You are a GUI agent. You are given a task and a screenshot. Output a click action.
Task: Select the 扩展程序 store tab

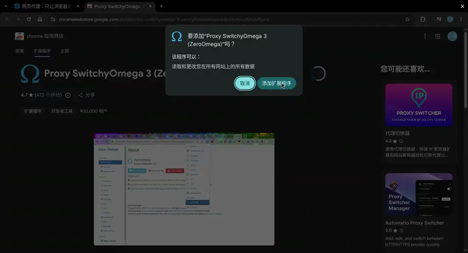click(42, 51)
